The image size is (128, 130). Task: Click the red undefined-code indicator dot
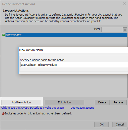3,114
